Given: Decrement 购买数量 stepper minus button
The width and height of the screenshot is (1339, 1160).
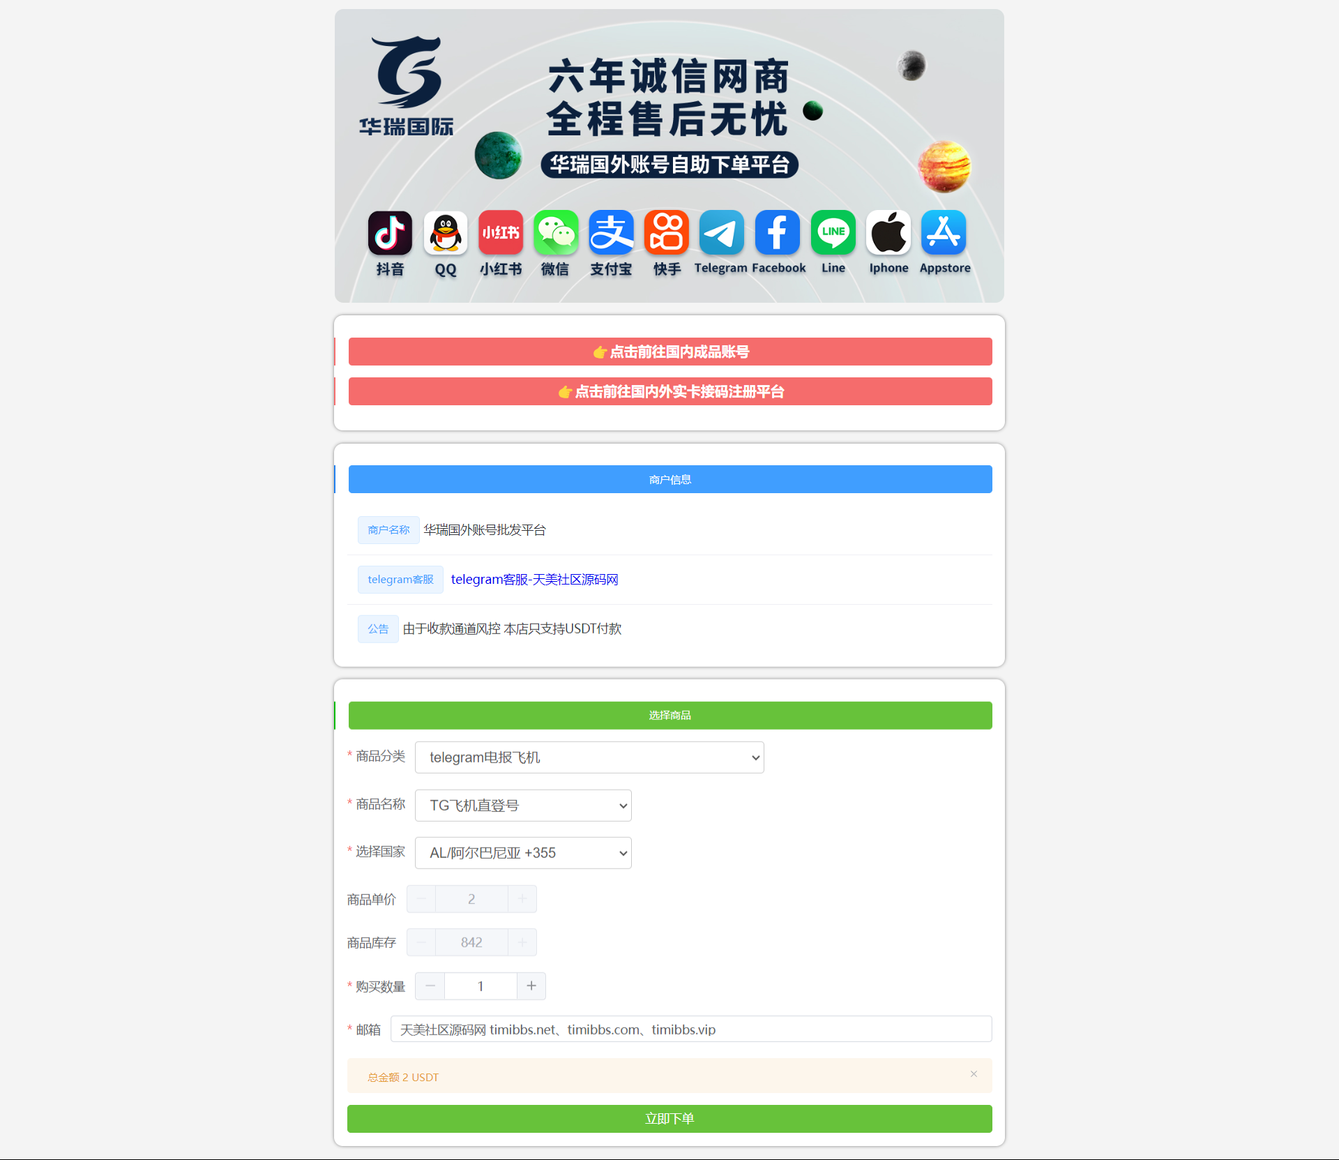Looking at the screenshot, I should pyautogui.click(x=430, y=986).
